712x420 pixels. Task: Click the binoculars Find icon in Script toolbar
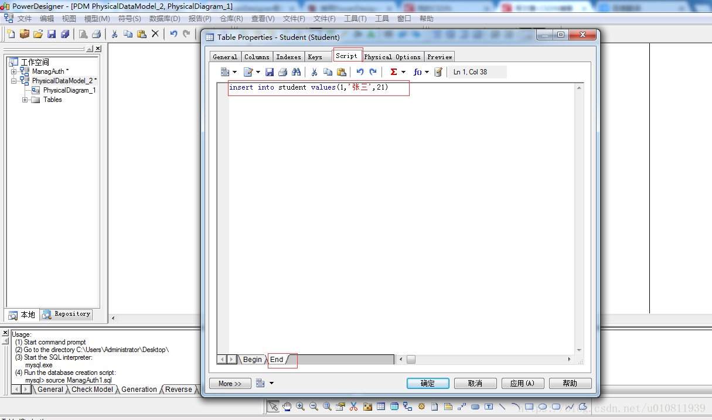pos(296,72)
